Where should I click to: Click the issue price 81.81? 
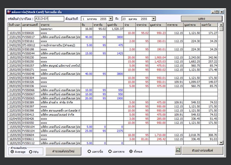point(145,139)
